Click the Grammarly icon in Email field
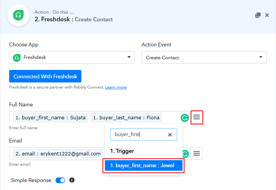Screen dimensions: 276x190 [x=186, y=154]
